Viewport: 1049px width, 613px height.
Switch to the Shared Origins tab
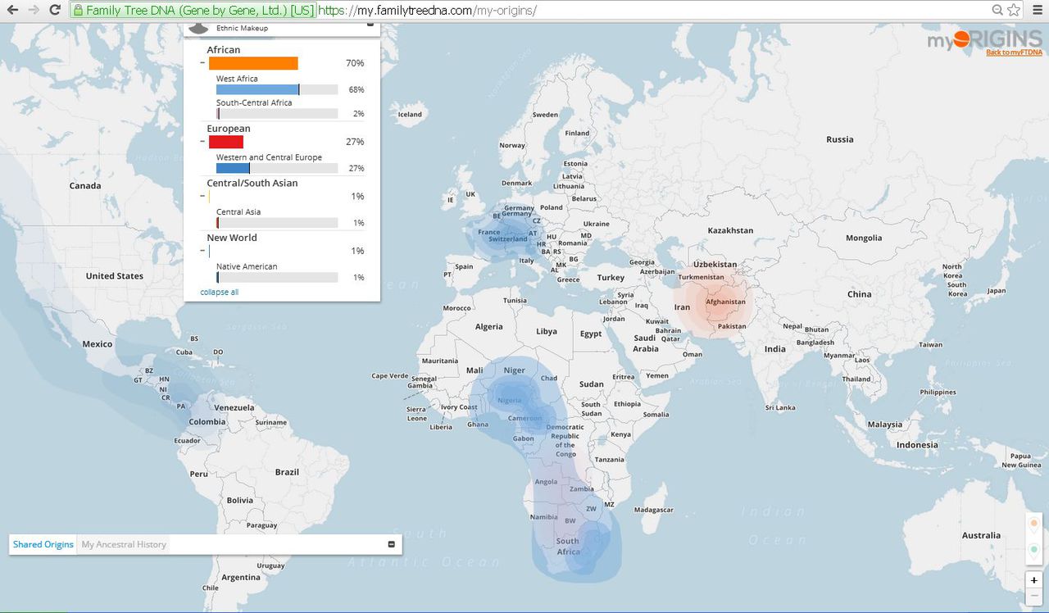(43, 544)
